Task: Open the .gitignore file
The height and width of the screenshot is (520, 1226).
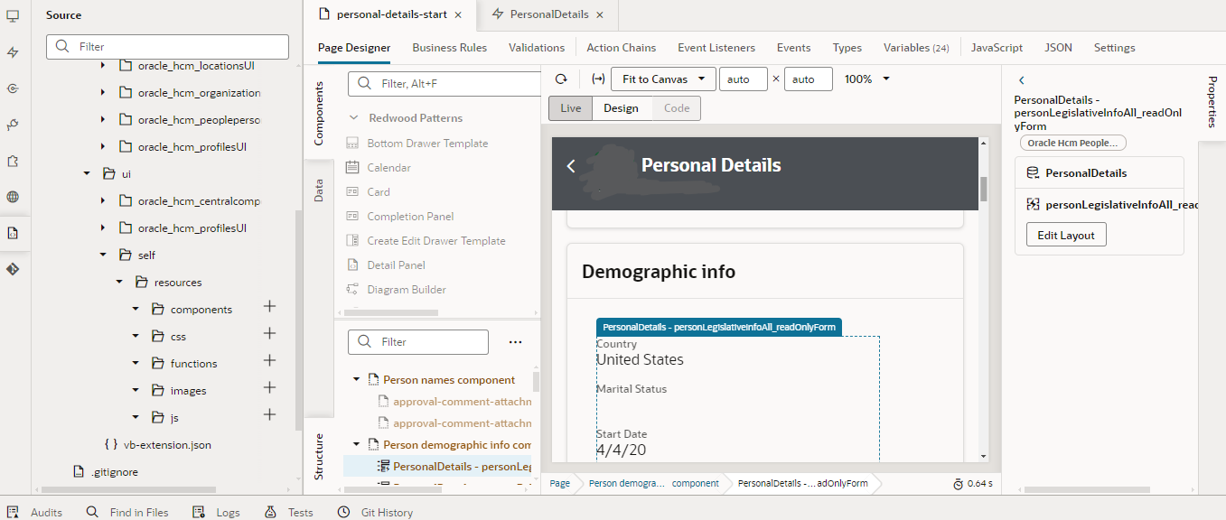Action: 106,471
